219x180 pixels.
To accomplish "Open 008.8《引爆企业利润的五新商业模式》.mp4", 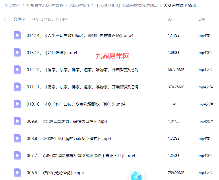I will (69, 139).
